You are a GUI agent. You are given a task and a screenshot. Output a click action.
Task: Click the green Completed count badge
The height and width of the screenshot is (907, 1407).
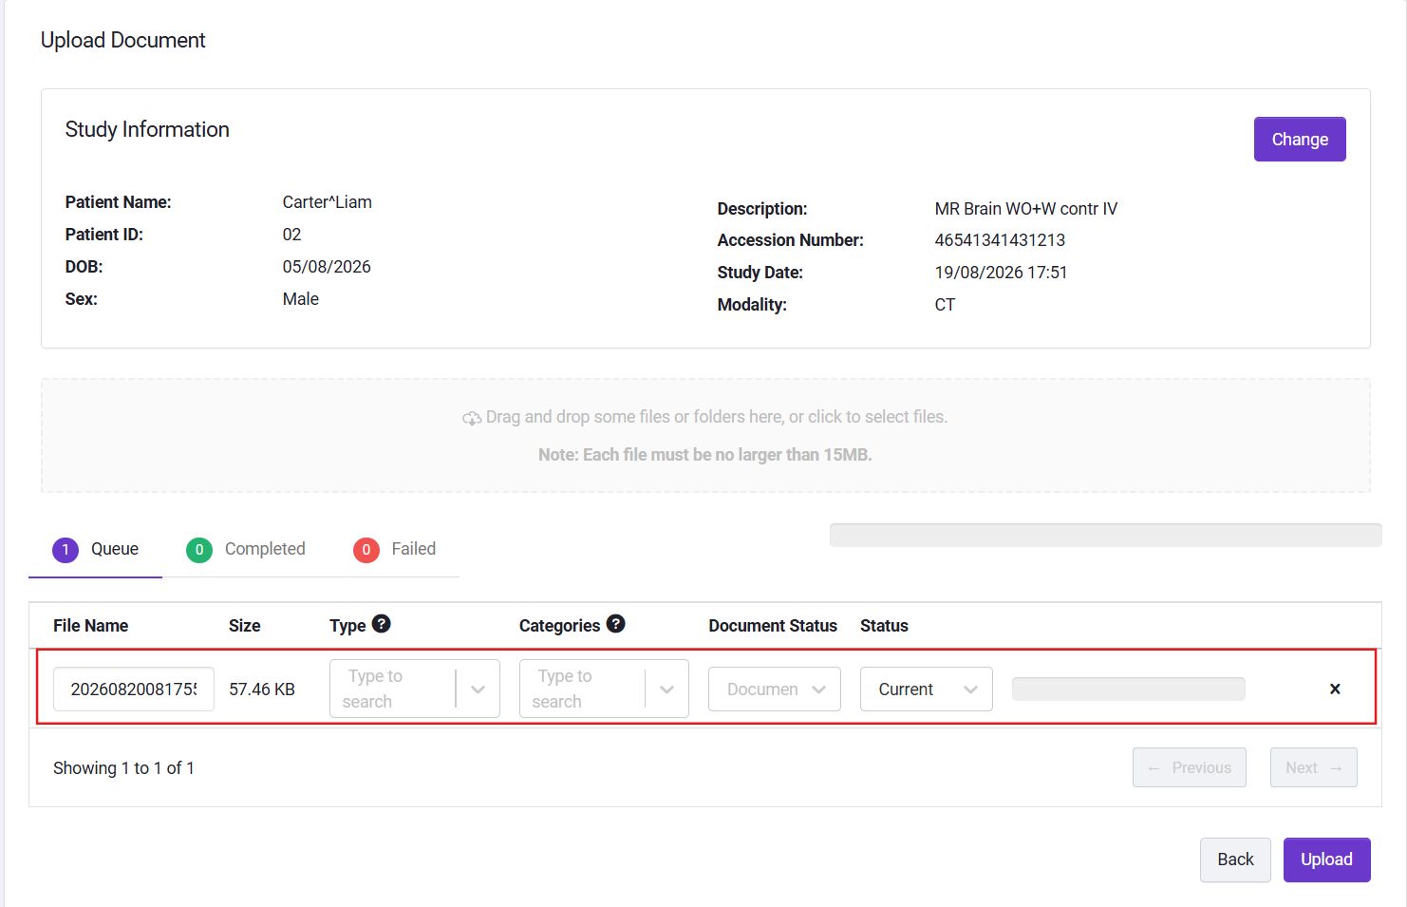click(199, 550)
